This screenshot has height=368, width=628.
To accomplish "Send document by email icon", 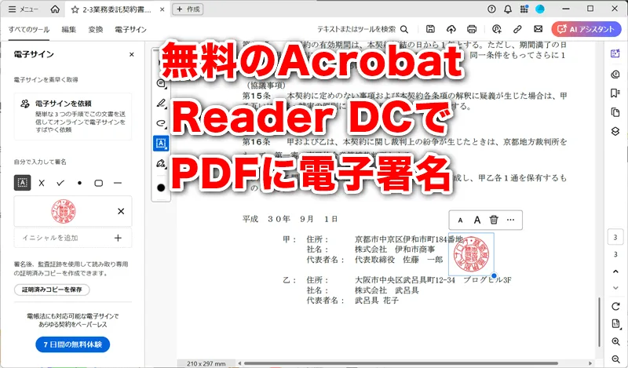I will click(x=539, y=29).
